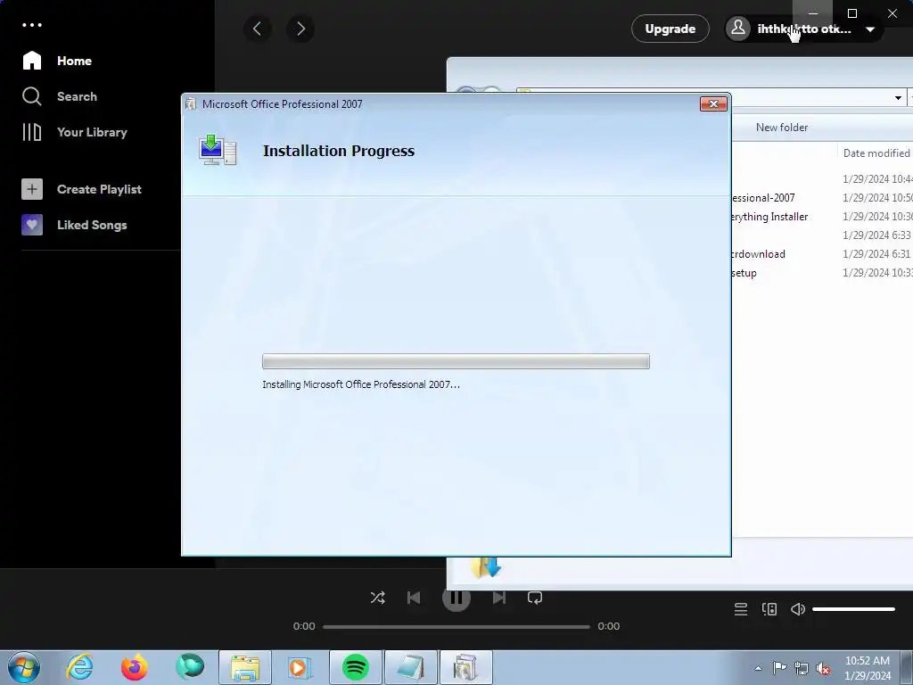Toggle repeat in Spotify player
The image size is (913, 685).
point(535,598)
